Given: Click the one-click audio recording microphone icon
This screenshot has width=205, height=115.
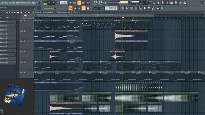Looking at the screenshot, I should pyautogui.click(x=163, y=3).
